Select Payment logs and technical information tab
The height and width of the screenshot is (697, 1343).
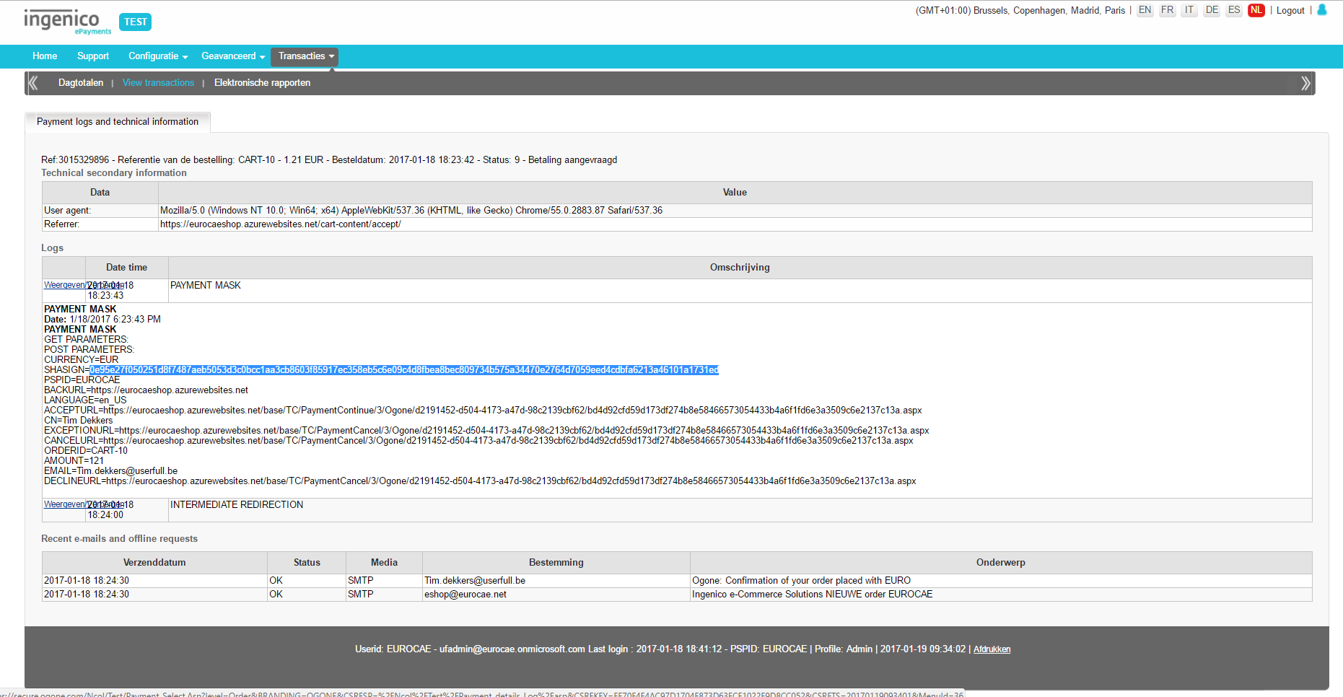tap(118, 122)
